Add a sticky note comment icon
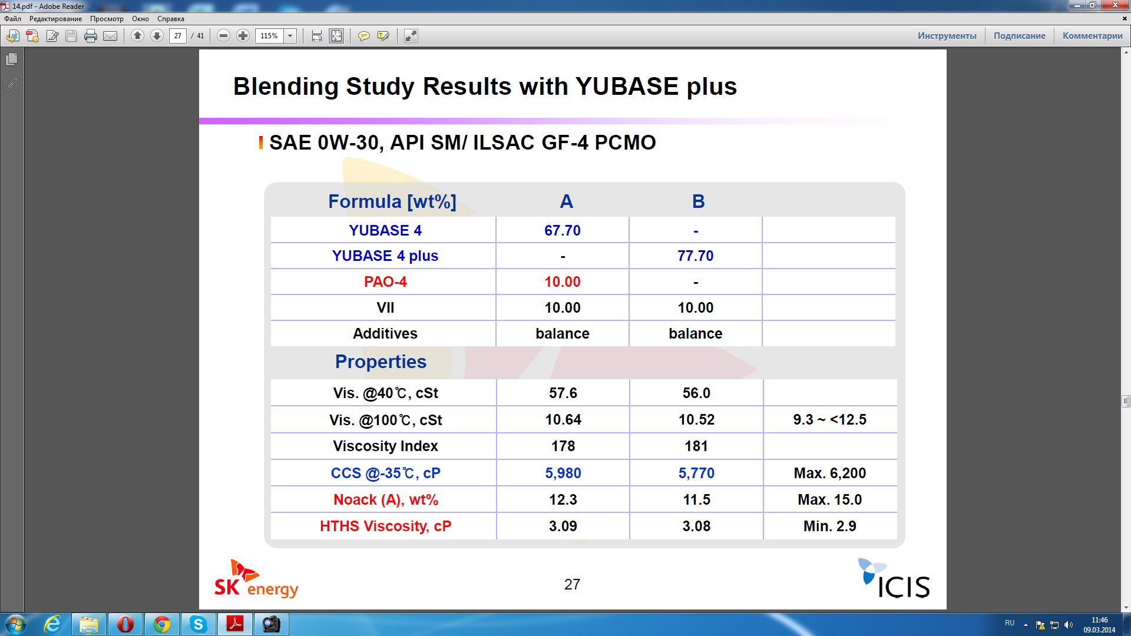The height and width of the screenshot is (636, 1131). pos(364,36)
